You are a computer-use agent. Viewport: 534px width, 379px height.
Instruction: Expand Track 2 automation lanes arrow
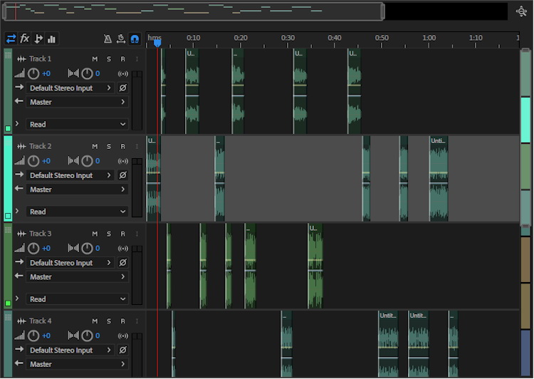coord(17,211)
